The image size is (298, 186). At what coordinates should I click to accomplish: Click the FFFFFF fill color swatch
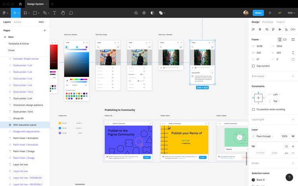(253, 153)
